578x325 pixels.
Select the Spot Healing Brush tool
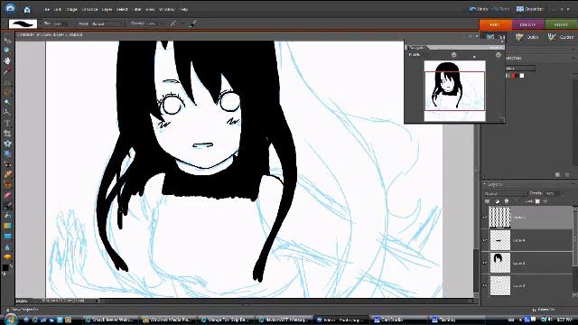(x=7, y=174)
